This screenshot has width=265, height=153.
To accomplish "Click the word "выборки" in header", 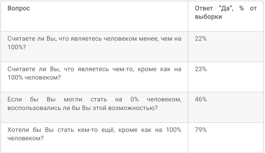I will pos(209,17).
